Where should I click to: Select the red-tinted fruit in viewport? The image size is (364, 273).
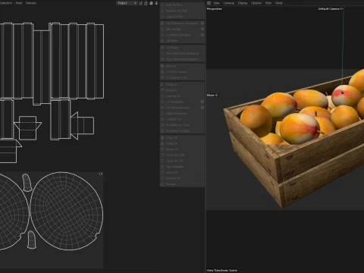347,96
